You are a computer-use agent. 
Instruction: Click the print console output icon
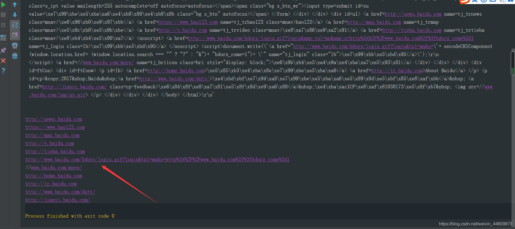pyautogui.click(x=15, y=46)
